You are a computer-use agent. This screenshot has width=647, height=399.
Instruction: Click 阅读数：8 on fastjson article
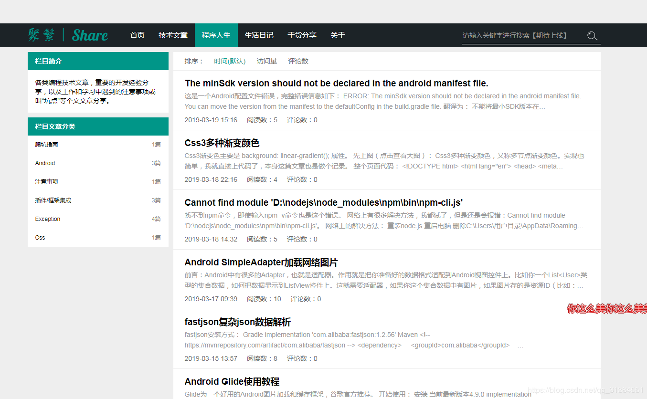[262, 358]
